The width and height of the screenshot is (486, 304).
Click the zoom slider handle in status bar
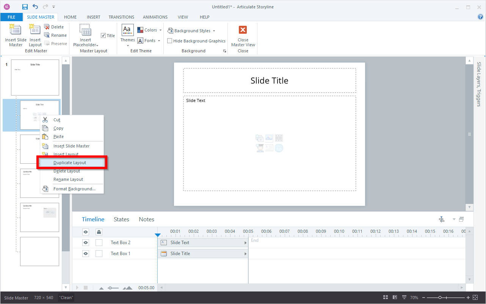coord(440,298)
